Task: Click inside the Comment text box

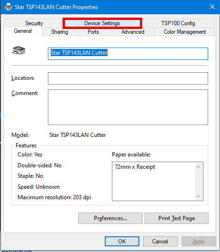Action: 128,107
